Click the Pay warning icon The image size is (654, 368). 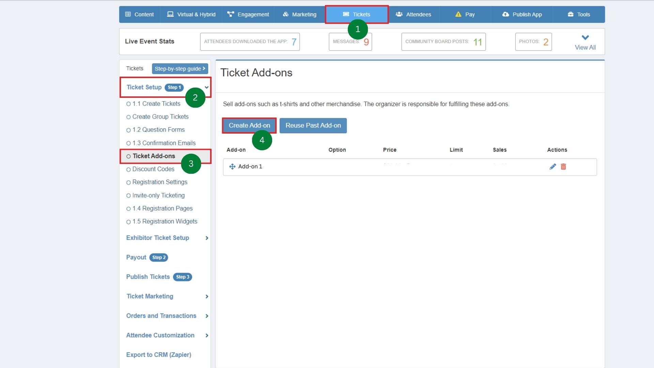click(x=458, y=14)
